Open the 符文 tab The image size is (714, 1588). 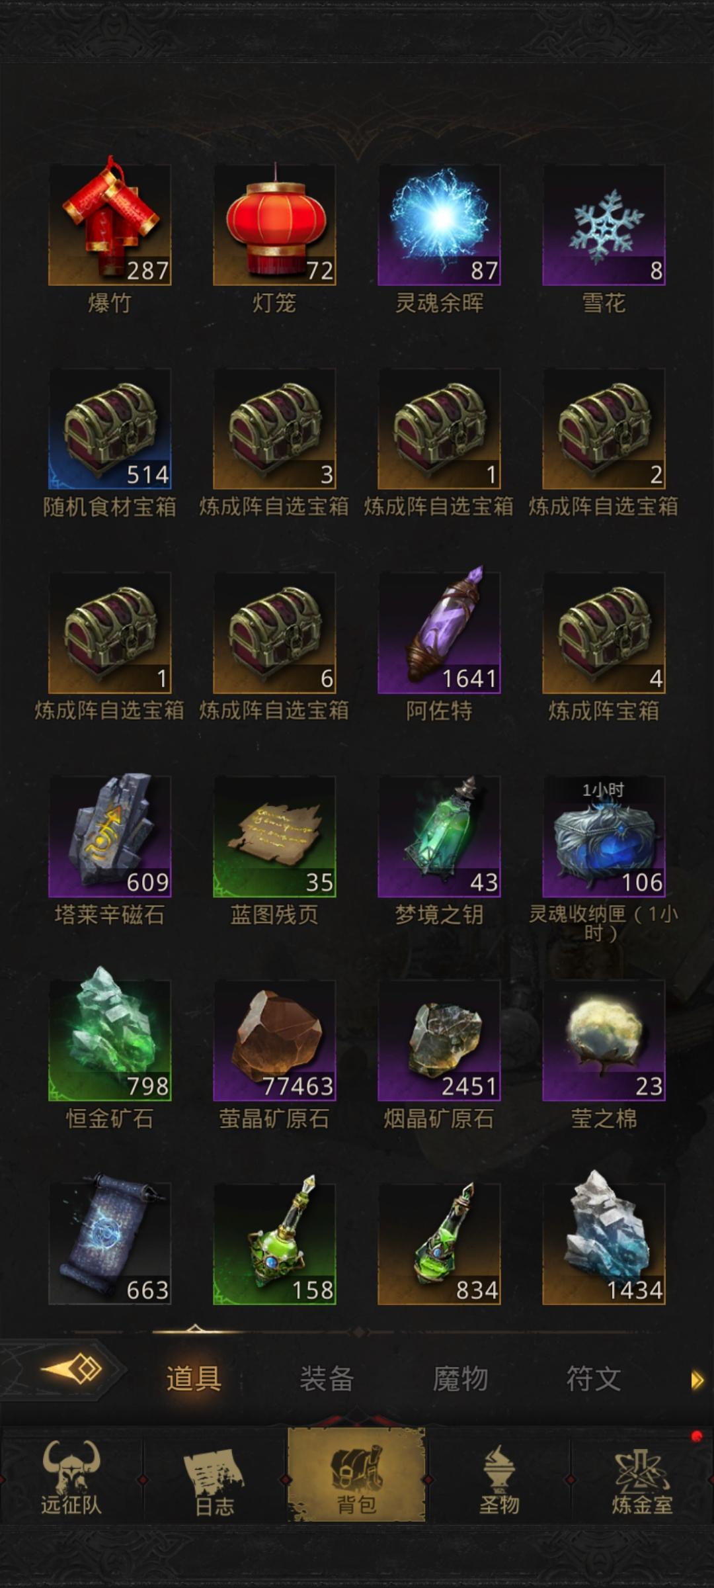coord(593,1379)
